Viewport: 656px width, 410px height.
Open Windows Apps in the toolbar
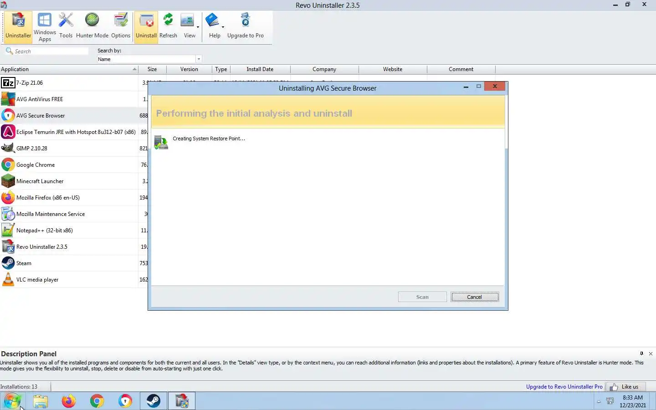pyautogui.click(x=45, y=27)
